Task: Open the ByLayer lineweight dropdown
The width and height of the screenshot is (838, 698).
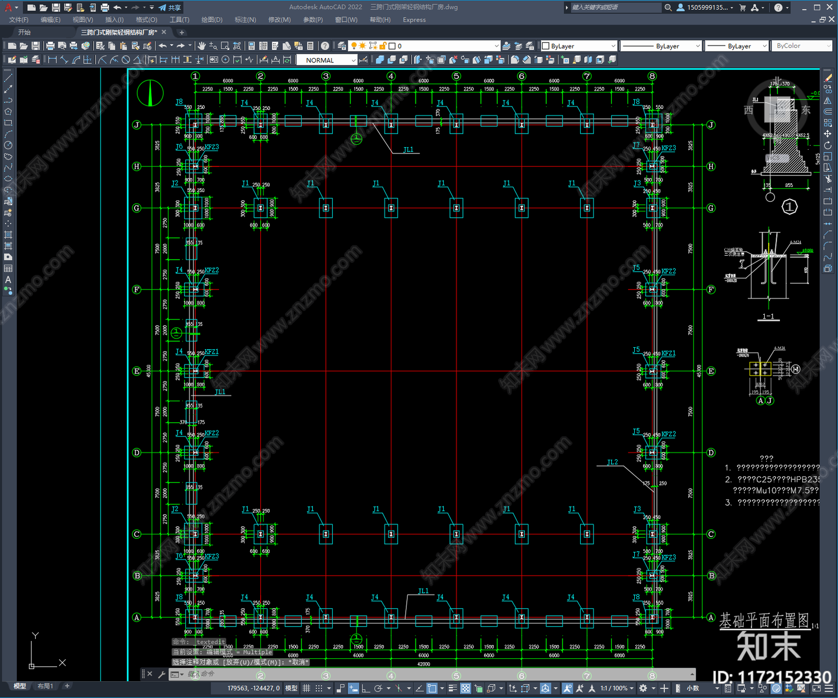Action: [736, 46]
